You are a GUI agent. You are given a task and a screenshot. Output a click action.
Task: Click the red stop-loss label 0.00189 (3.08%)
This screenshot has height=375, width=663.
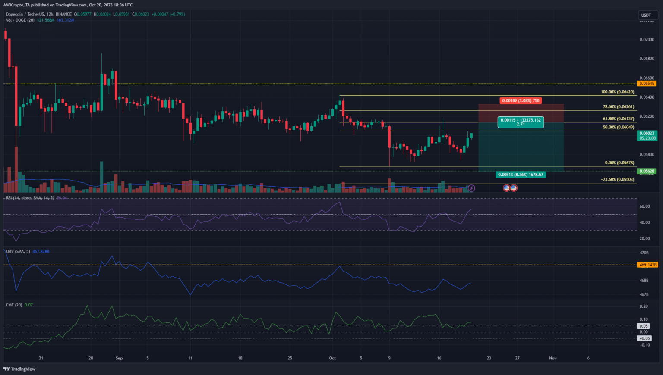click(520, 100)
